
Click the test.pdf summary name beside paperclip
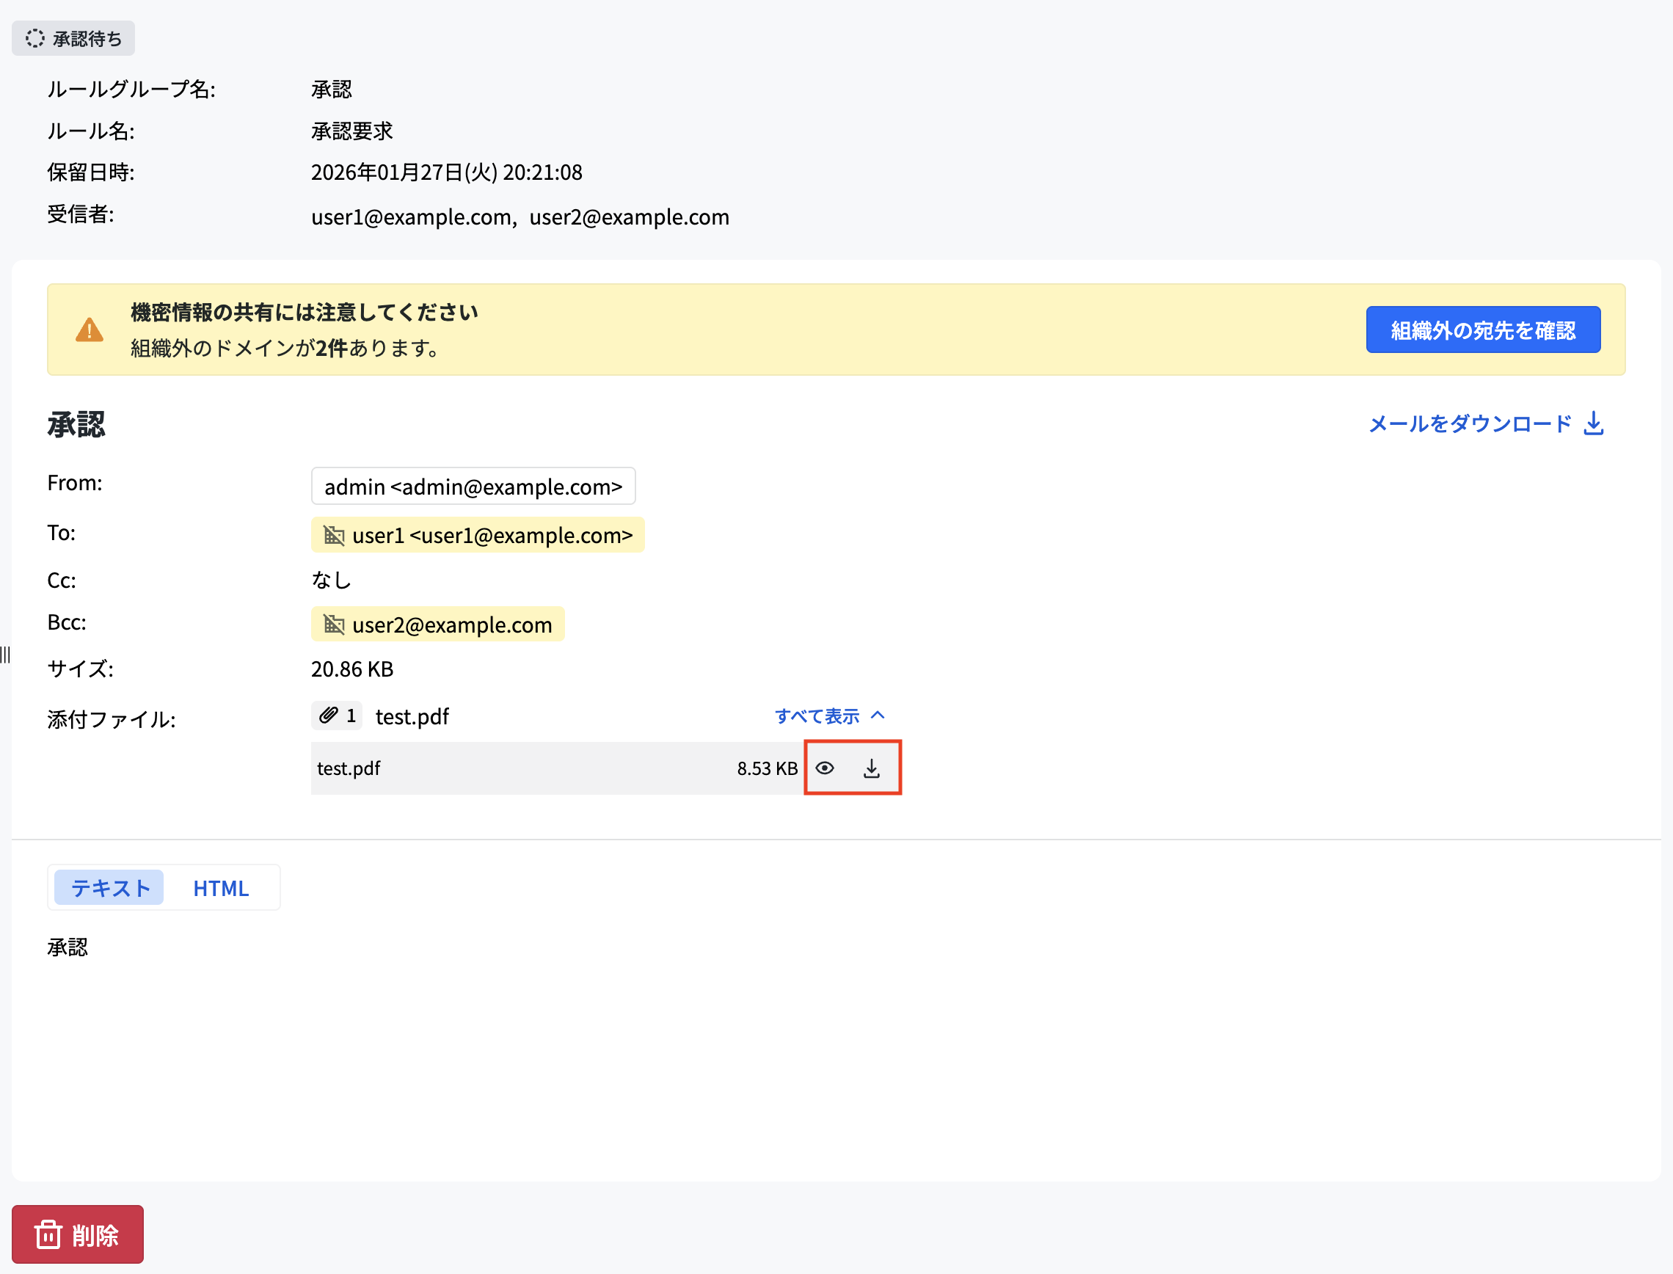click(412, 716)
